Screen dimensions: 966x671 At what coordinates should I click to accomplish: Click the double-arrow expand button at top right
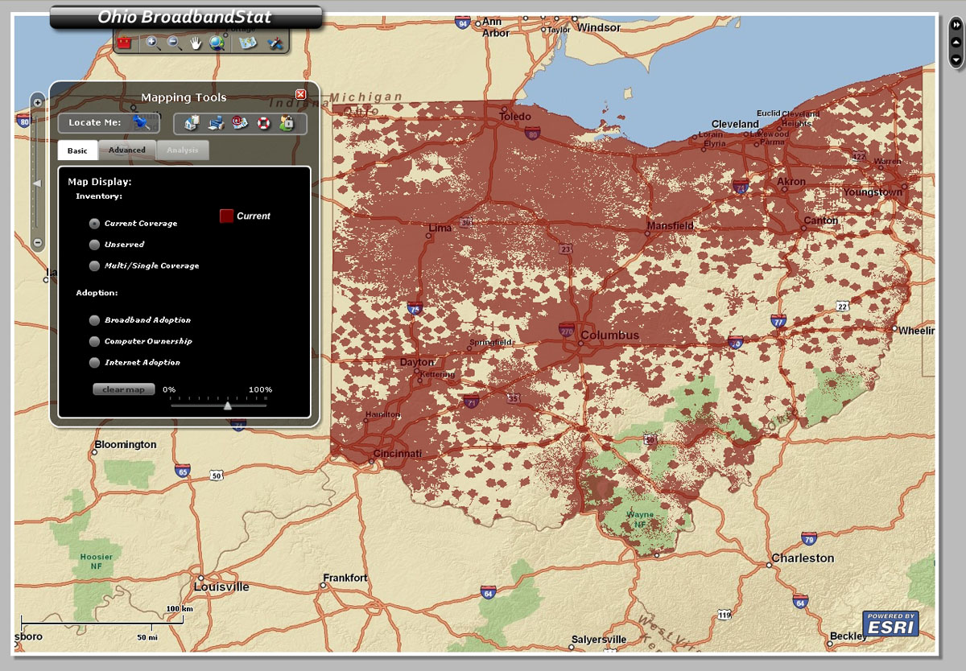click(x=956, y=25)
